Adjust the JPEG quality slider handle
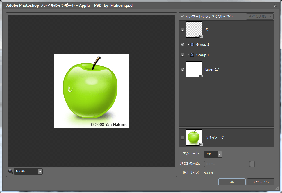The width and height of the screenshot is (282, 193). click(x=252, y=164)
